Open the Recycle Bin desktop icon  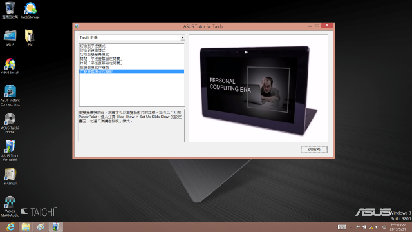pyautogui.click(x=10, y=10)
